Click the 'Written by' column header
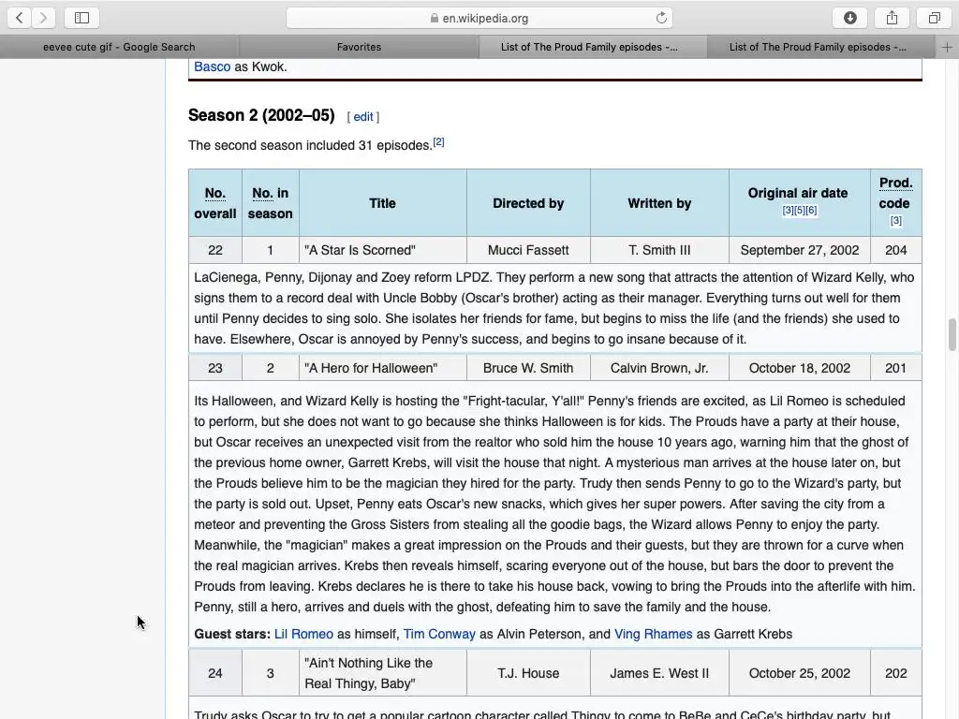 click(659, 203)
